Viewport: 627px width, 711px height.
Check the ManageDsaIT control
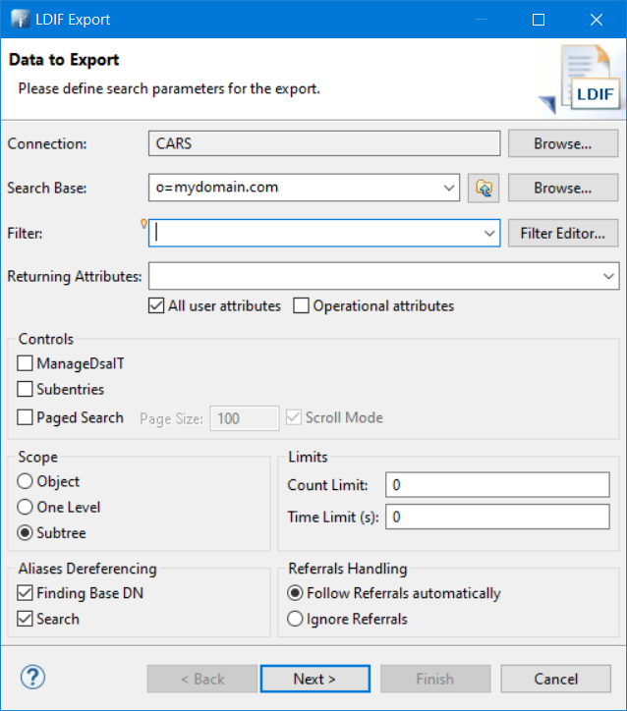click(x=25, y=363)
